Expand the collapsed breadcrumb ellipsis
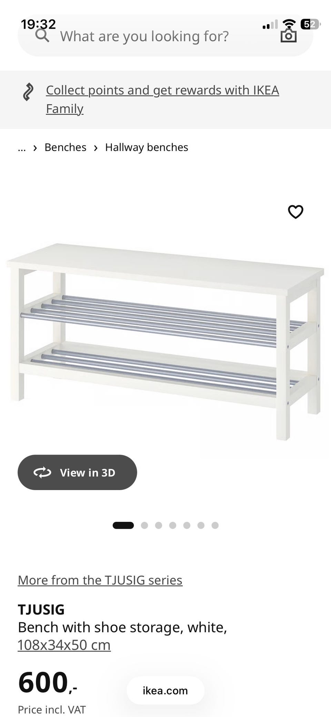The height and width of the screenshot is (717, 331). (x=22, y=148)
